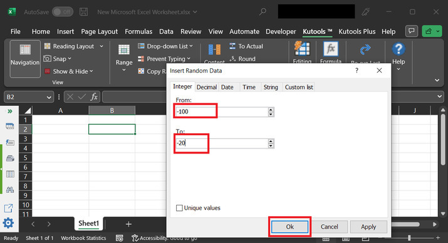Switch to the Date tab
The height and width of the screenshot is (243, 448).
point(227,87)
